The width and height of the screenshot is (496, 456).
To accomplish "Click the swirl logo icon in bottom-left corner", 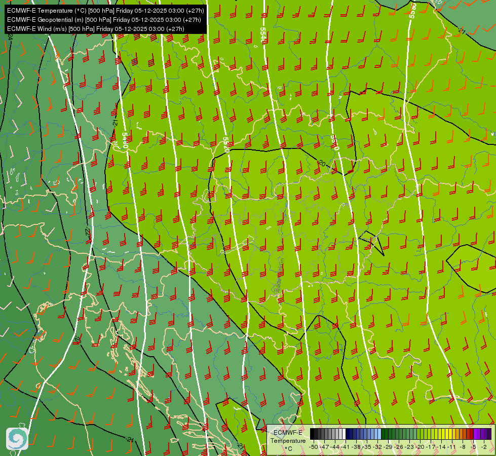I will click(x=17, y=438).
